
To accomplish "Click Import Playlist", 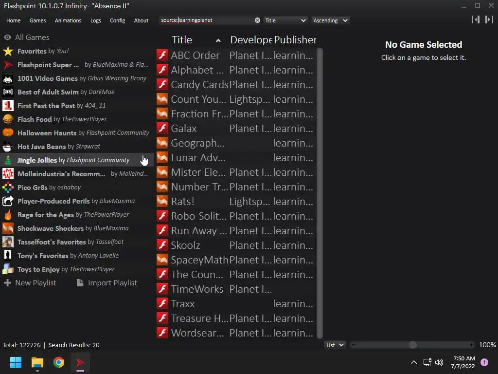I will (107, 283).
